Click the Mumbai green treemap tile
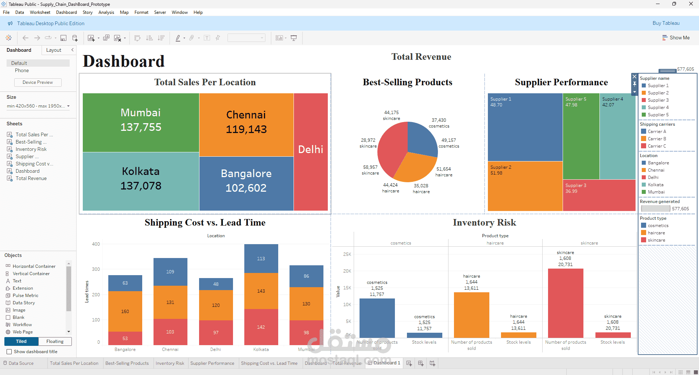 [141, 122]
